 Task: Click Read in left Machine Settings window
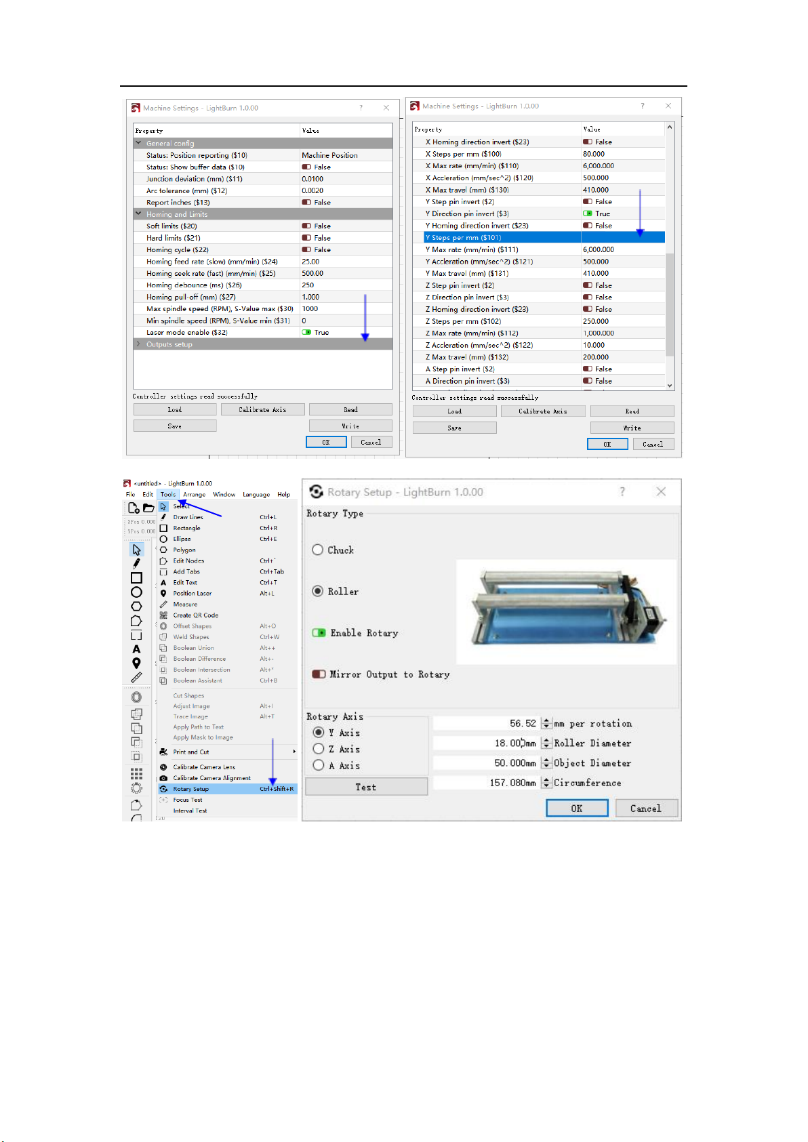pos(350,409)
